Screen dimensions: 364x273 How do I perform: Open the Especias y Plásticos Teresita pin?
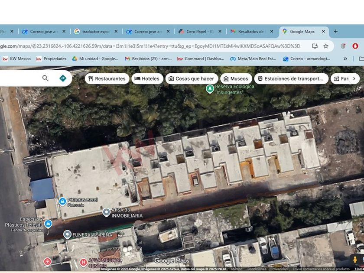click(x=48, y=224)
